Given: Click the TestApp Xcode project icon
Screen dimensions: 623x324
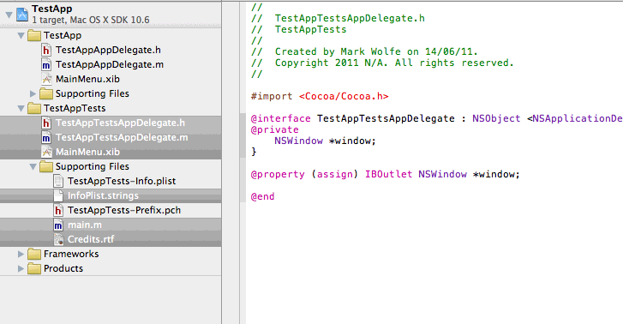Looking at the screenshot, I should 22,15.
